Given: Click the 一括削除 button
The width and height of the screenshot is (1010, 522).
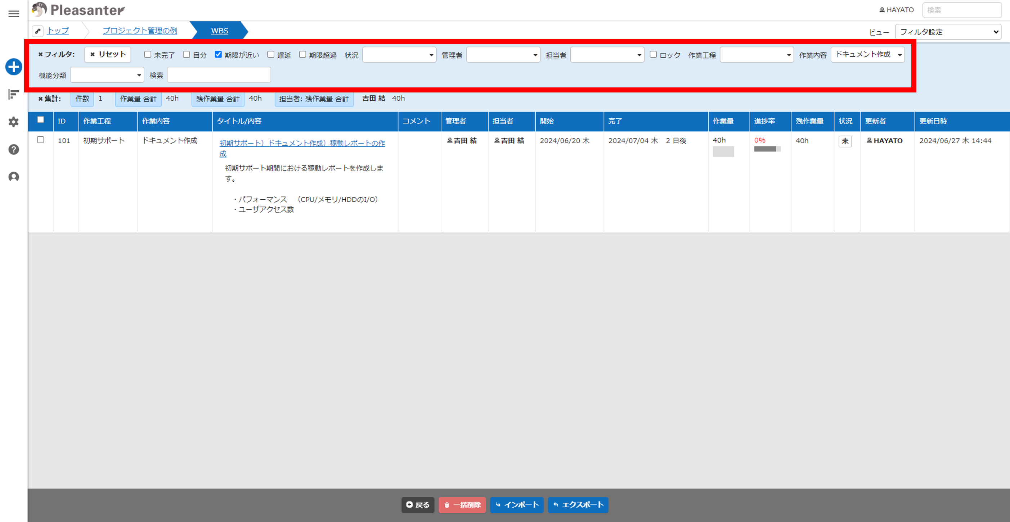Looking at the screenshot, I should tap(462, 505).
